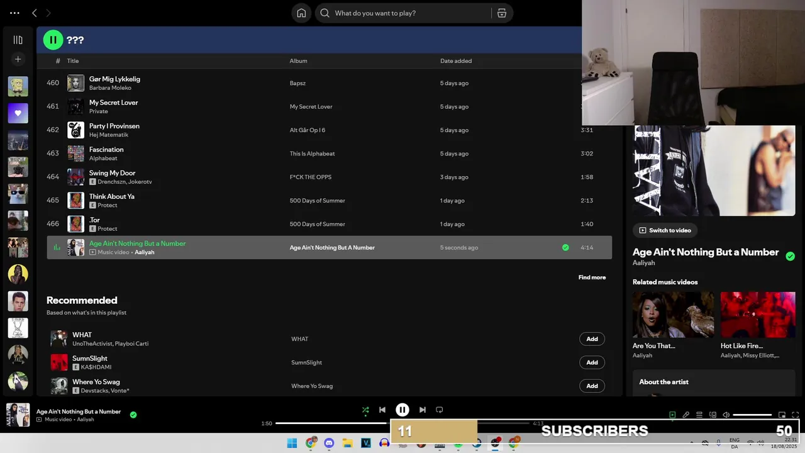Navigate back with left arrow
Screen dimensions: 805x453
click(35, 13)
